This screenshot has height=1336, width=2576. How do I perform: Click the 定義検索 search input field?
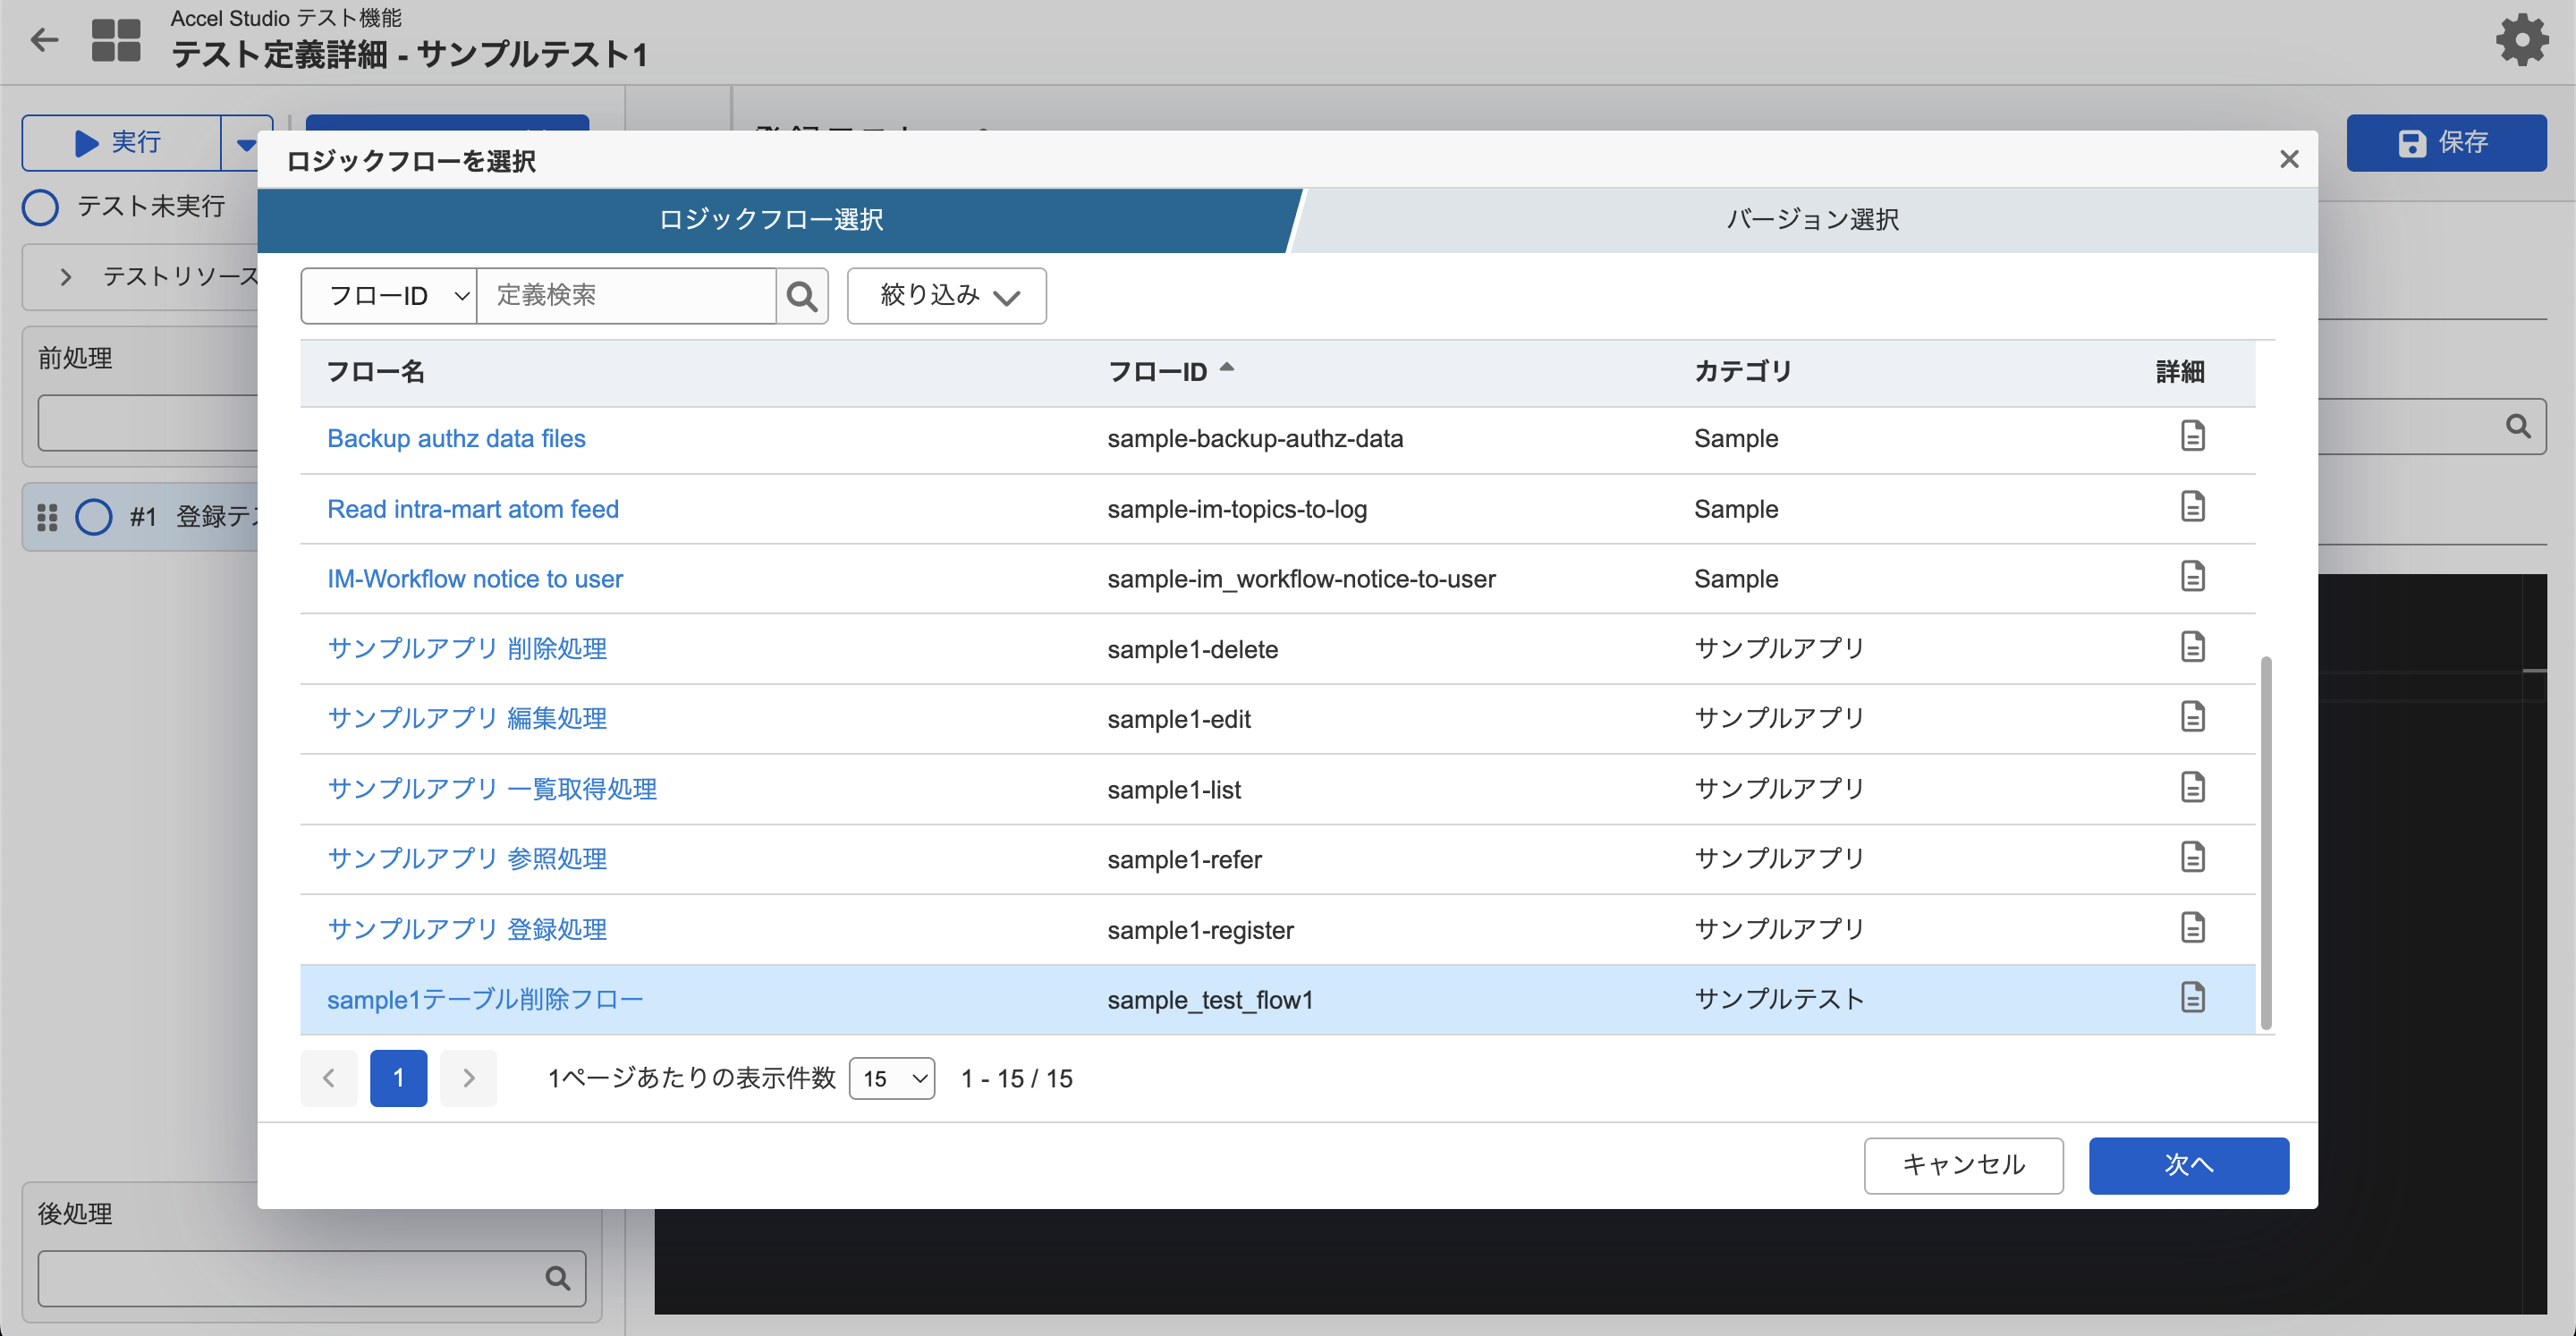(626, 296)
